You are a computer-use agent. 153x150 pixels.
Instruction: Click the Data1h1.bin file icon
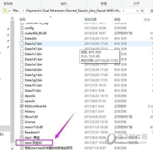click(x=22, y=85)
